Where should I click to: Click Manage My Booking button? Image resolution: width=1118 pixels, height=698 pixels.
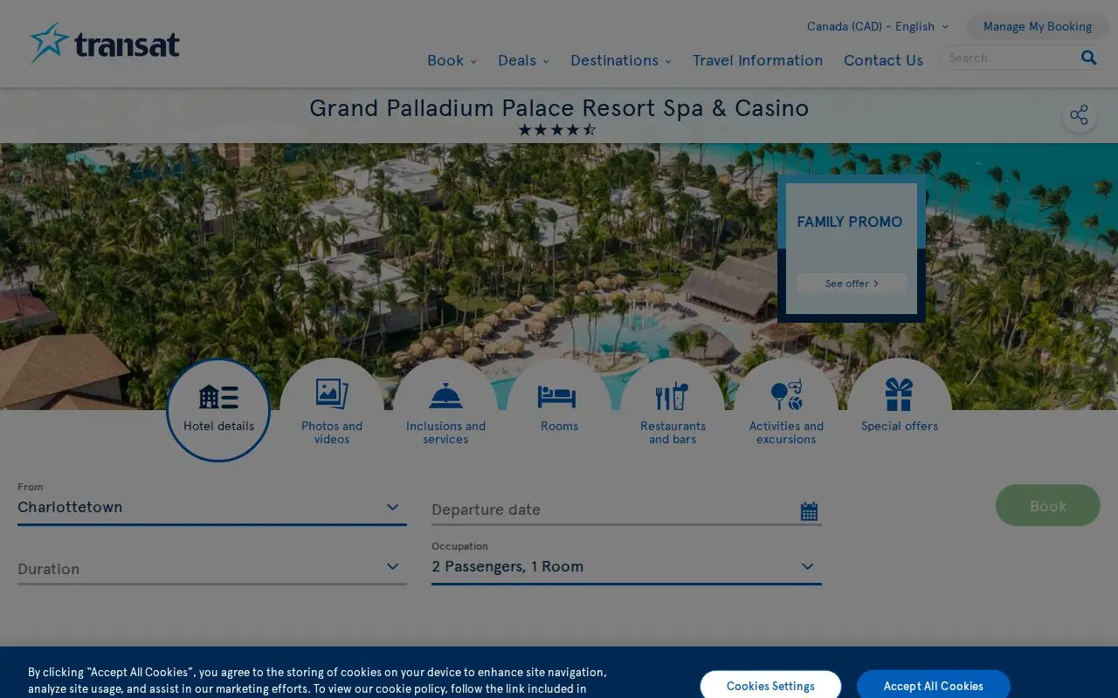1038,26
